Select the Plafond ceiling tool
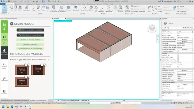 (x=43, y=8)
